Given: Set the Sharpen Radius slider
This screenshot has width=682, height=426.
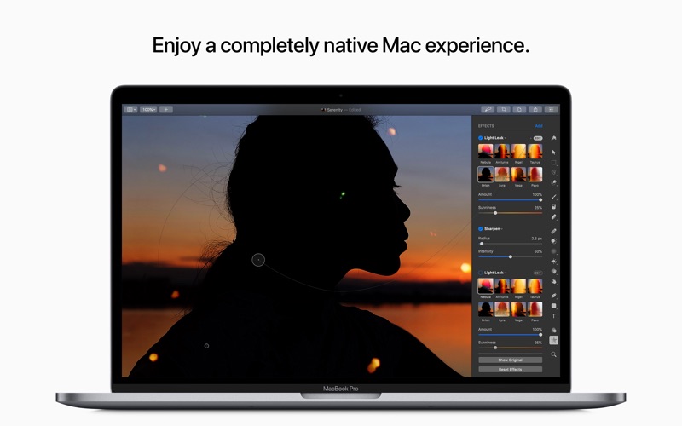Looking at the screenshot, I should tap(510, 244).
